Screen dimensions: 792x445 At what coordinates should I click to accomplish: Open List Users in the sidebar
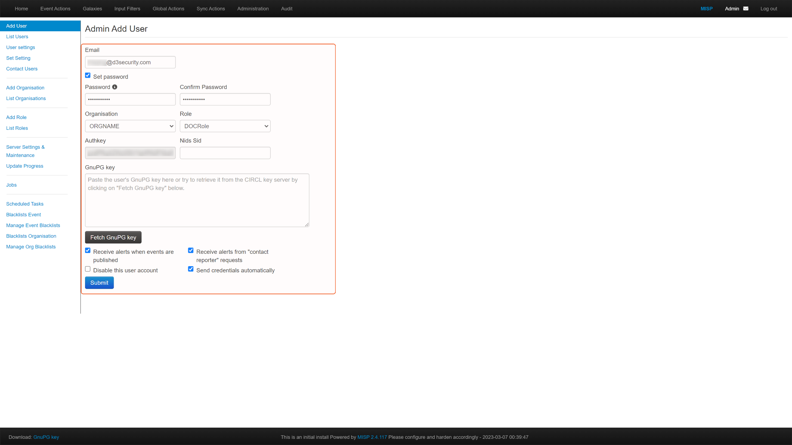pos(17,37)
